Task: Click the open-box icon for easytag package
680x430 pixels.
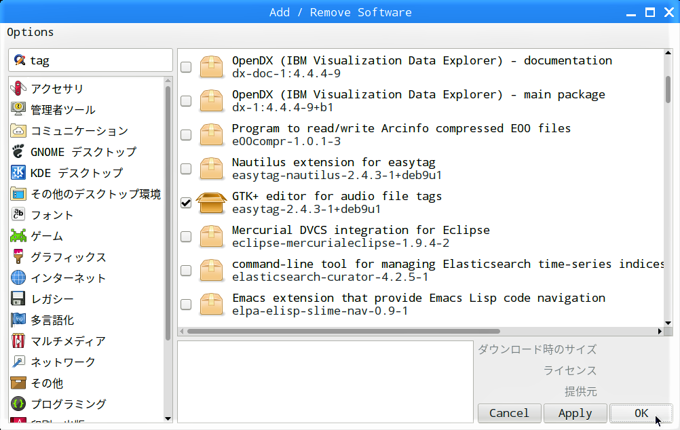Action: 211,202
